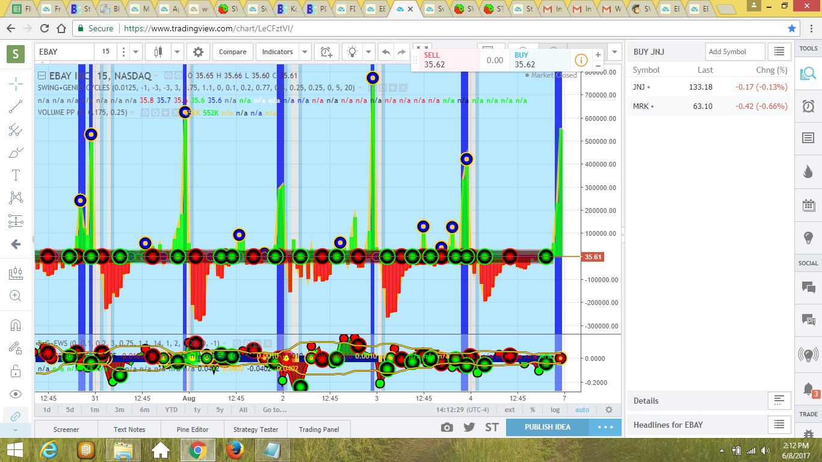Open the info icon next to BUY price

[x=581, y=60]
